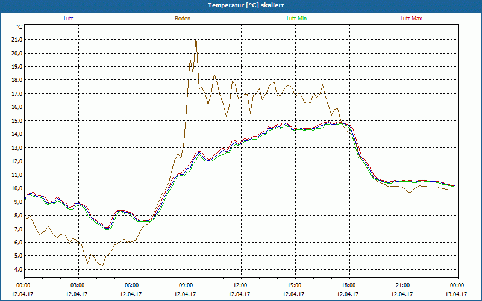Click the 19,0 y-axis value
The height and width of the screenshot is (301, 482).
17,67
